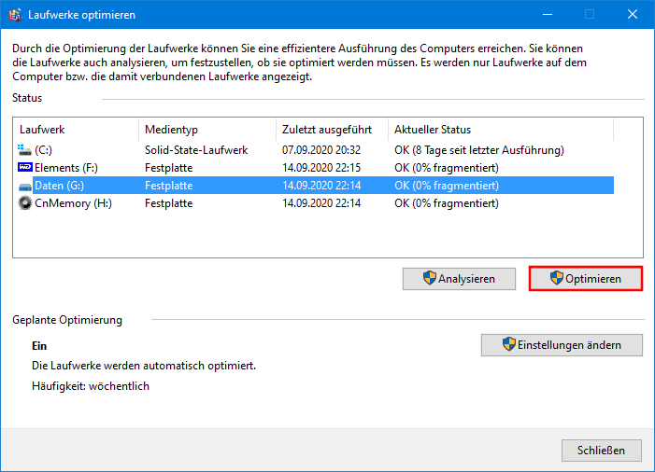
Task: Open Einstellungen ändern for scheduled optimization
Action: coord(562,344)
